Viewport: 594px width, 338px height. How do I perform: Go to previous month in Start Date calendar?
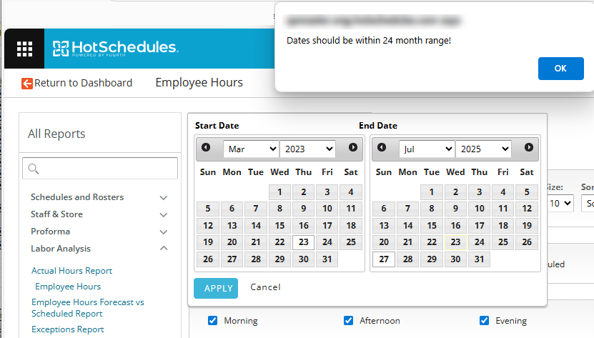(206, 148)
